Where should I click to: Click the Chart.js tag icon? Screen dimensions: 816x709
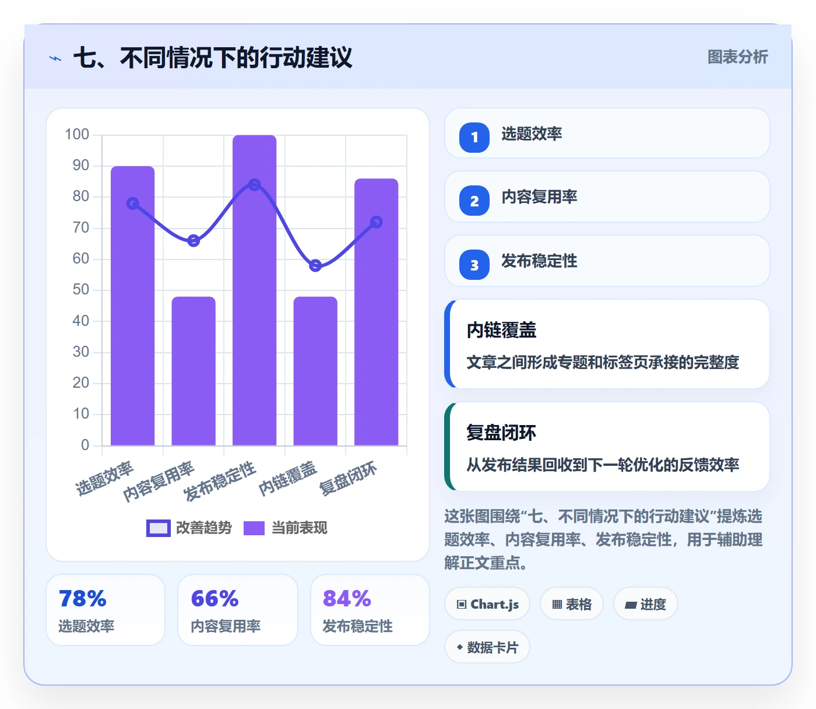coord(462,604)
